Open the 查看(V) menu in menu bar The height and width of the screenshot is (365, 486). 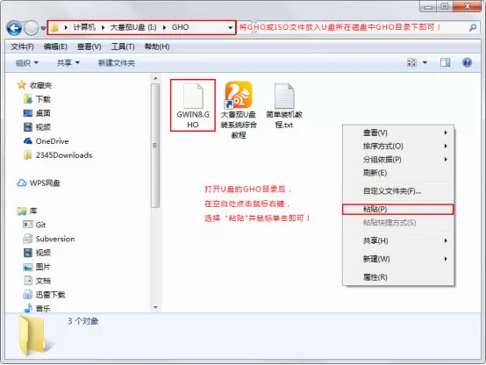[x=89, y=47]
